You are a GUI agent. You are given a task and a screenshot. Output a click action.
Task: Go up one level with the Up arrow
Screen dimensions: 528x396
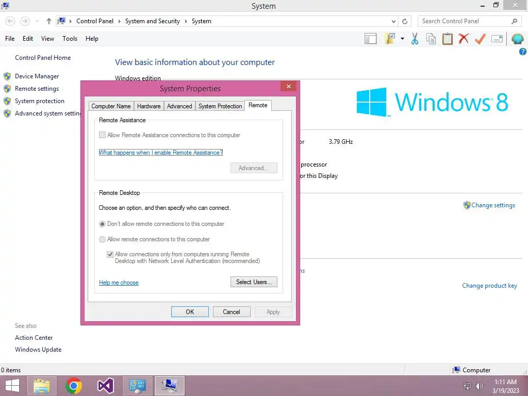click(x=49, y=21)
